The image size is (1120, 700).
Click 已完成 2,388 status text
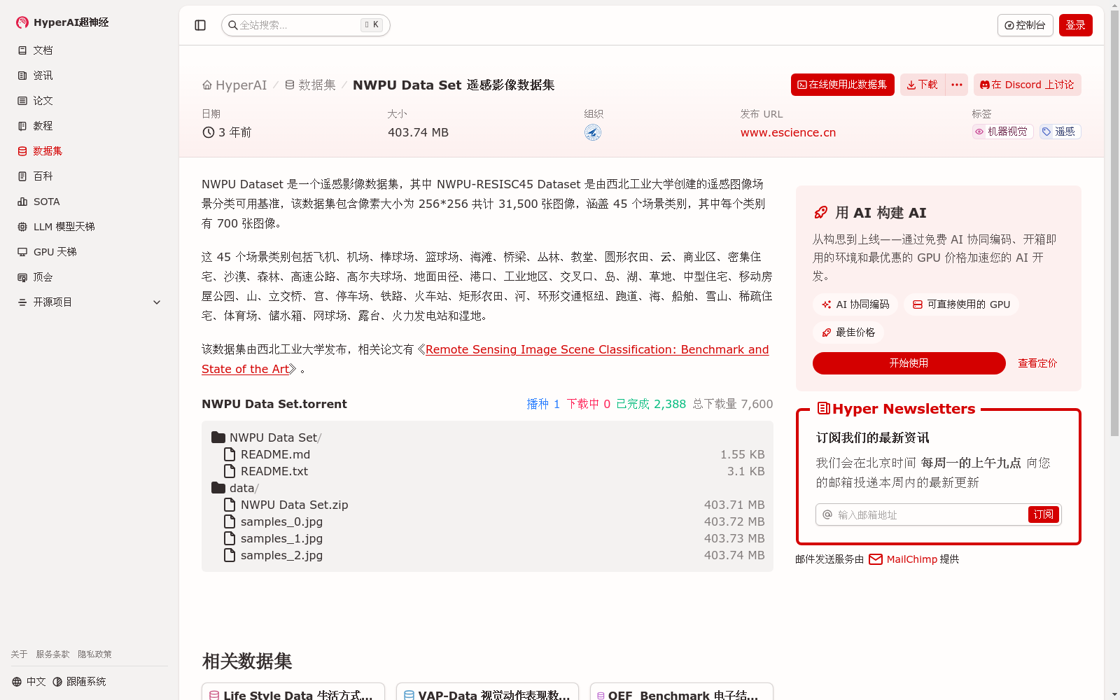pyautogui.click(x=651, y=404)
